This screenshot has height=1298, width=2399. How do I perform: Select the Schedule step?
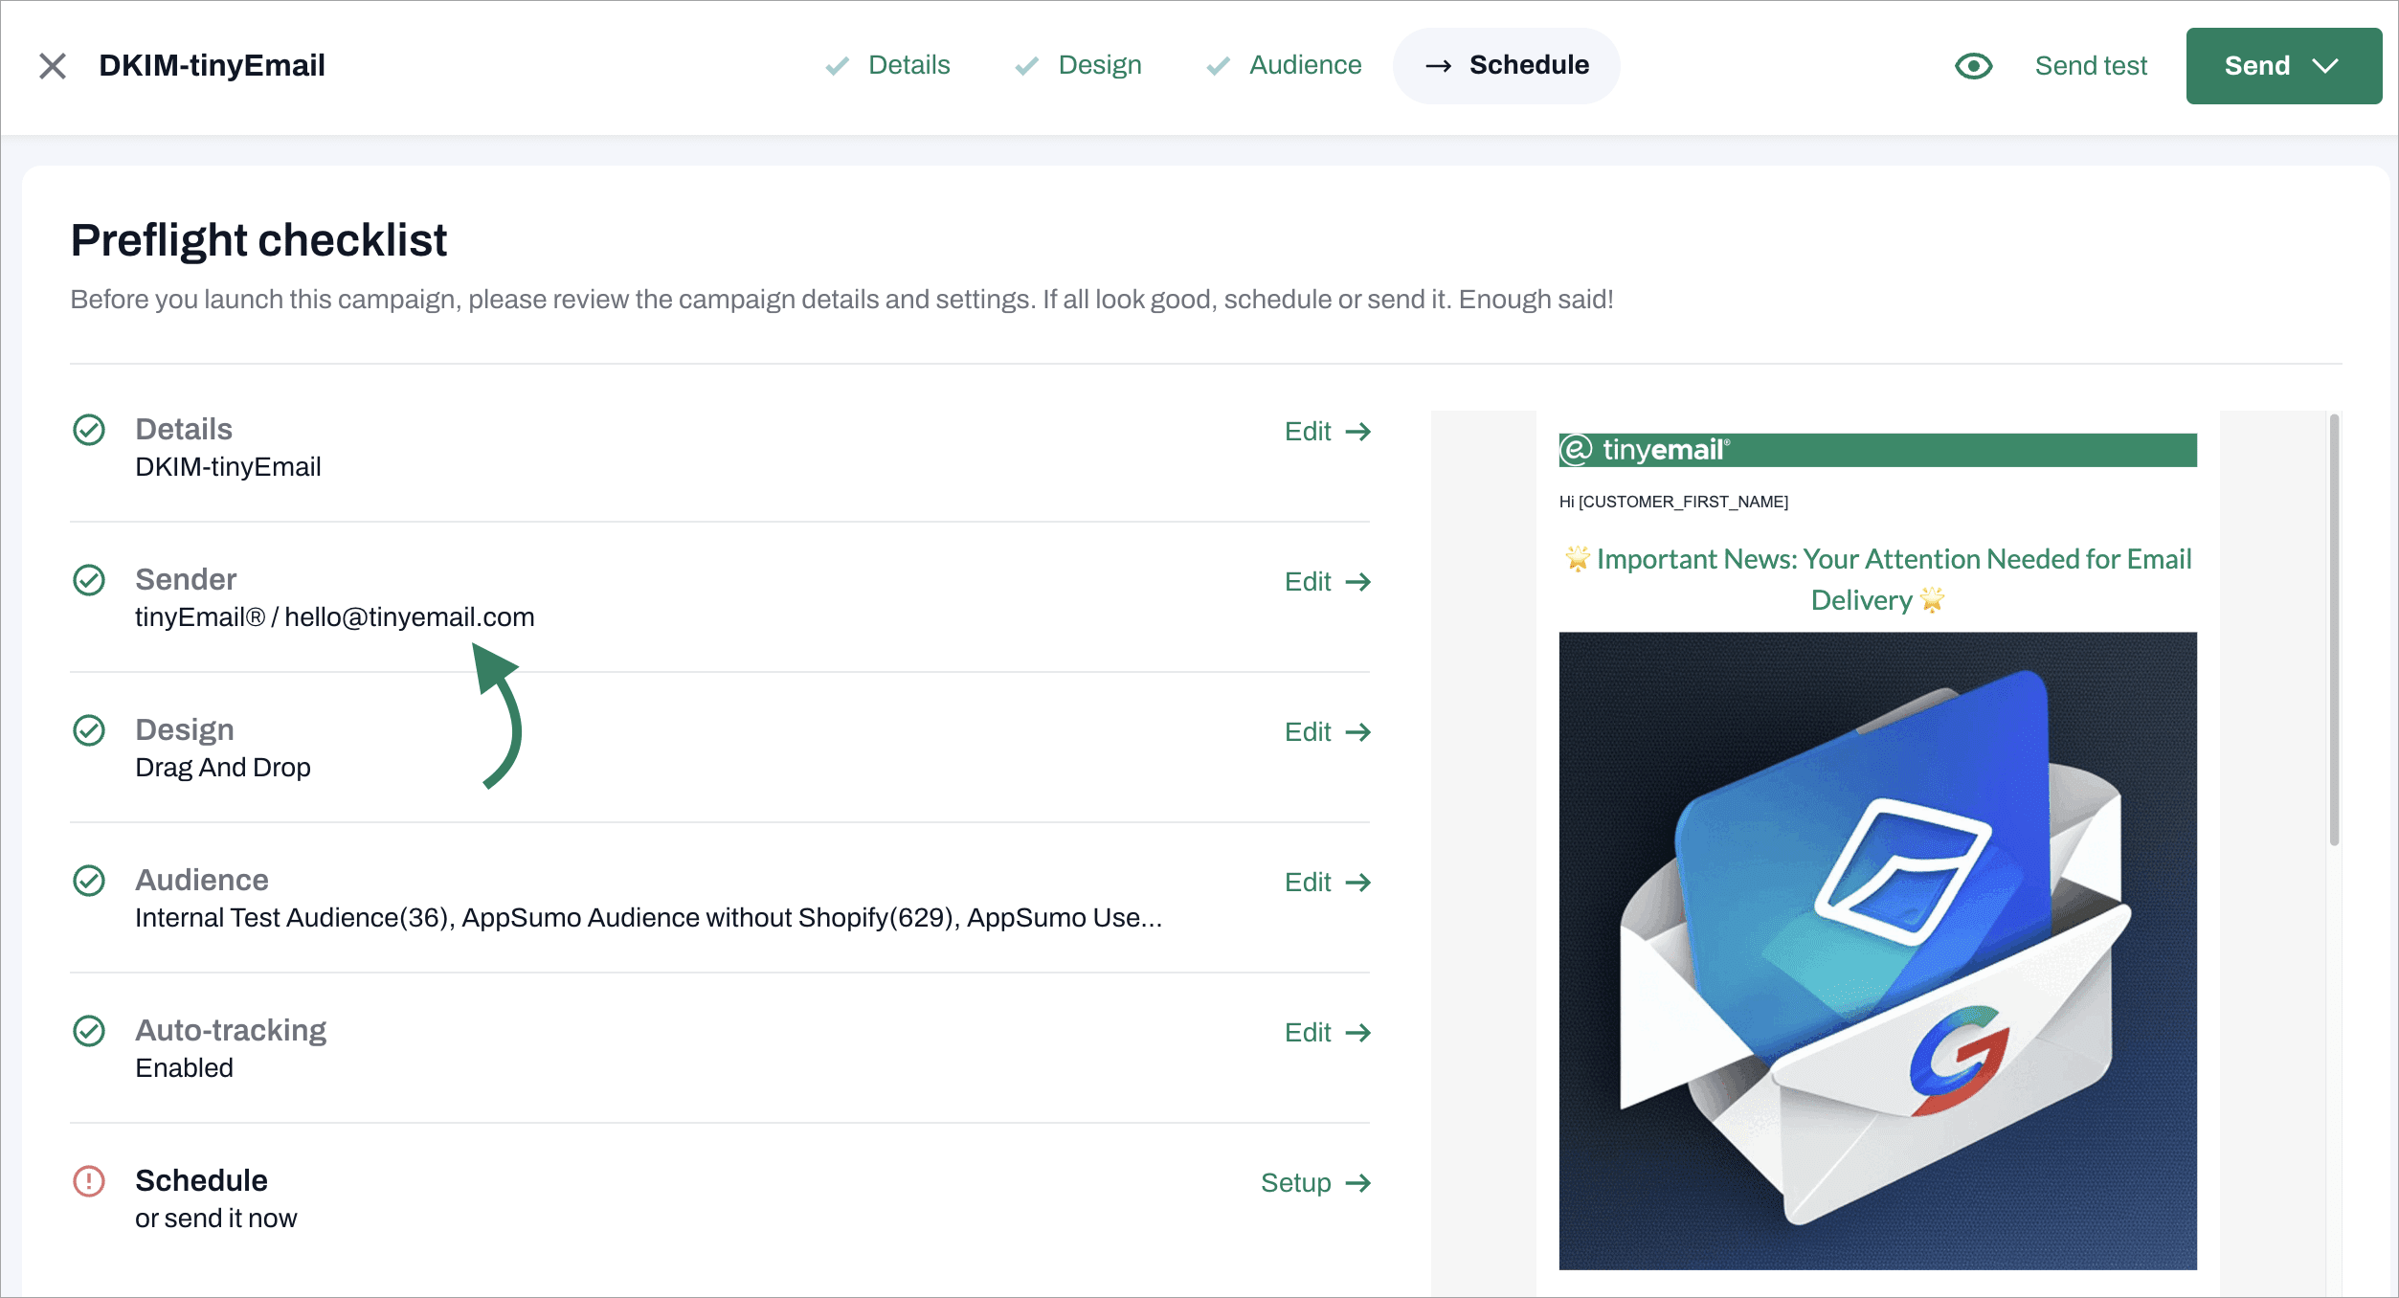[x=1506, y=65]
